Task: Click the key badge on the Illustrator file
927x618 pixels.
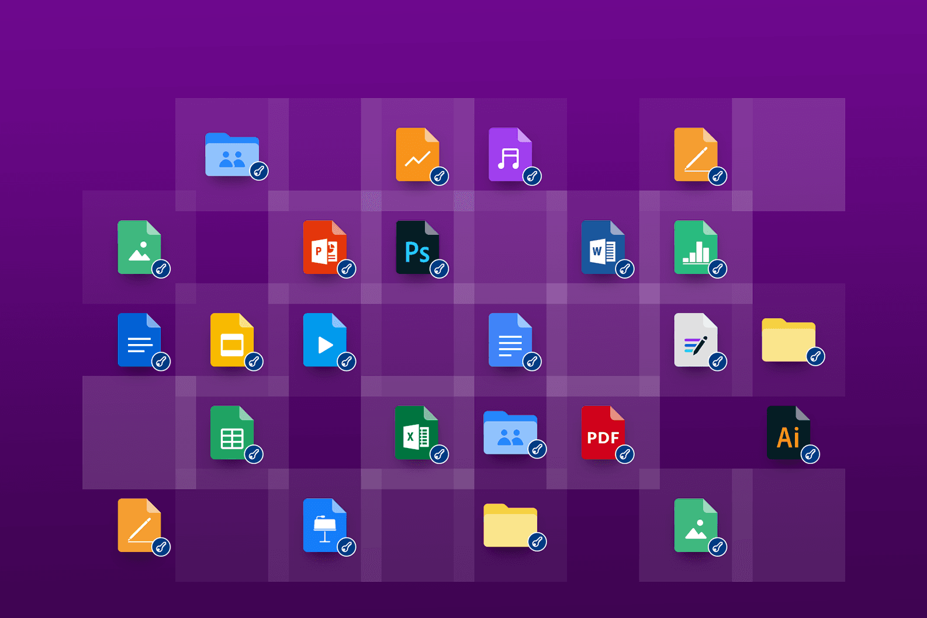Action: [x=810, y=454]
